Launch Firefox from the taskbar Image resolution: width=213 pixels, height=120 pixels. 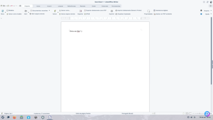(x=14, y=117)
